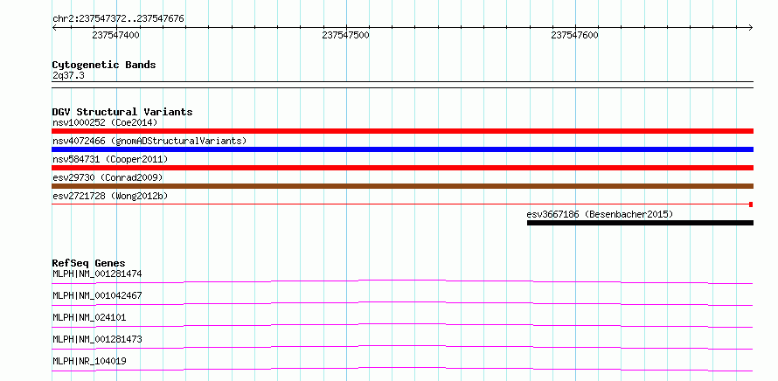Image resolution: width=778 pixels, height=381 pixels.
Task: Click variant label nsv1000252 (Coe2014)
Action: (105, 122)
